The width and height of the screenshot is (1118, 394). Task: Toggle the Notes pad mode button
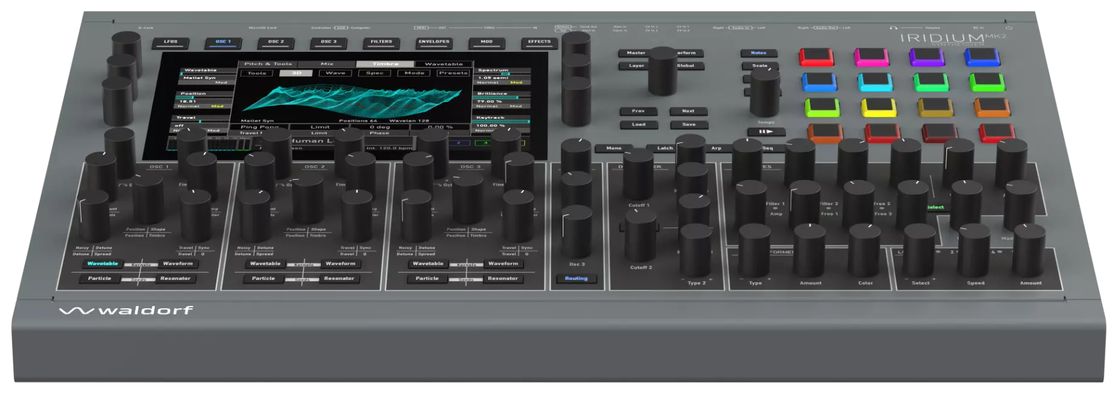[758, 53]
